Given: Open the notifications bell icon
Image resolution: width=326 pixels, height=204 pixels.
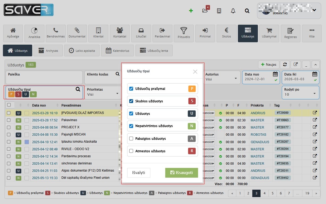Looking at the screenshot, I should coord(233,11).
